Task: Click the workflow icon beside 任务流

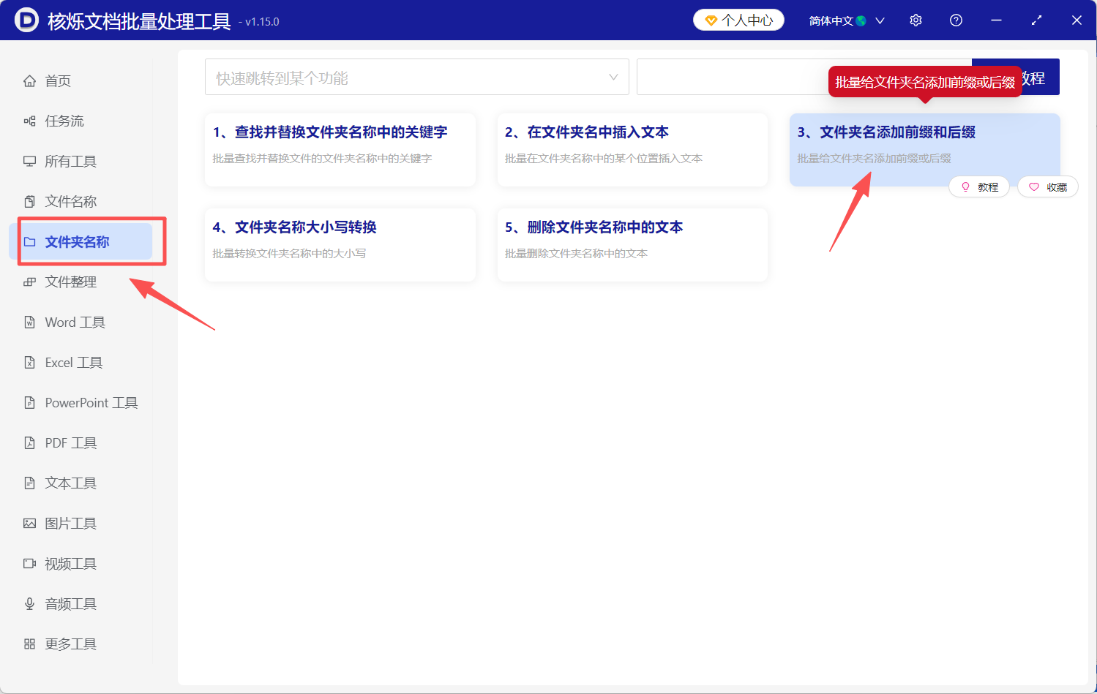Action: pos(29,121)
